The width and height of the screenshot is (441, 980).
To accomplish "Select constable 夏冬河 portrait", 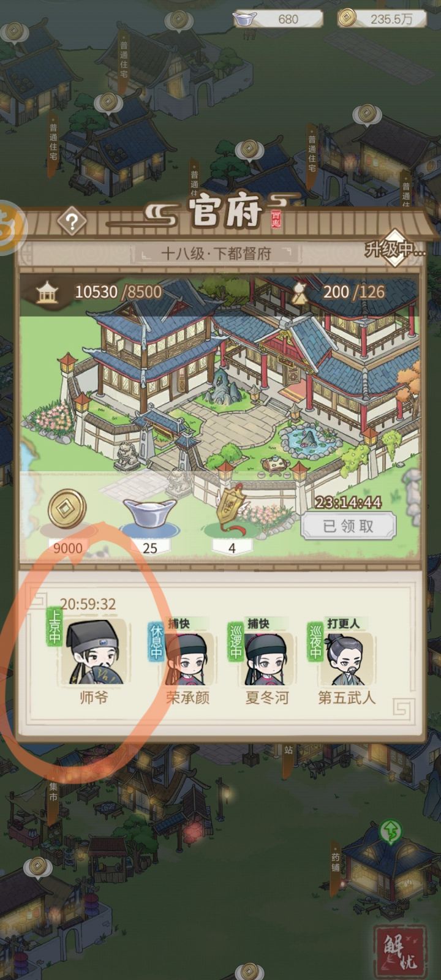I will [x=266, y=658].
